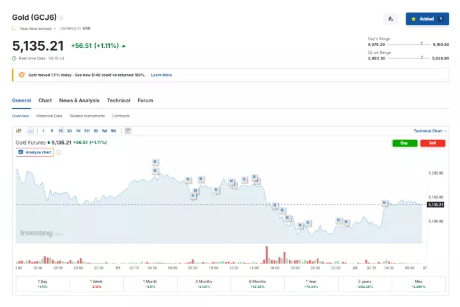Select the 1 Month performance range
460x307 pixels.
coord(150,284)
